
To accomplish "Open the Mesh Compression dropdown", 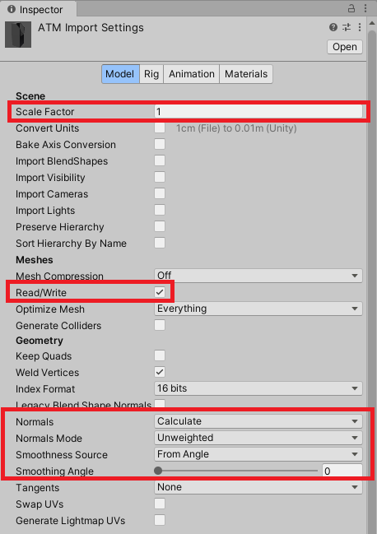I will 258,275.
